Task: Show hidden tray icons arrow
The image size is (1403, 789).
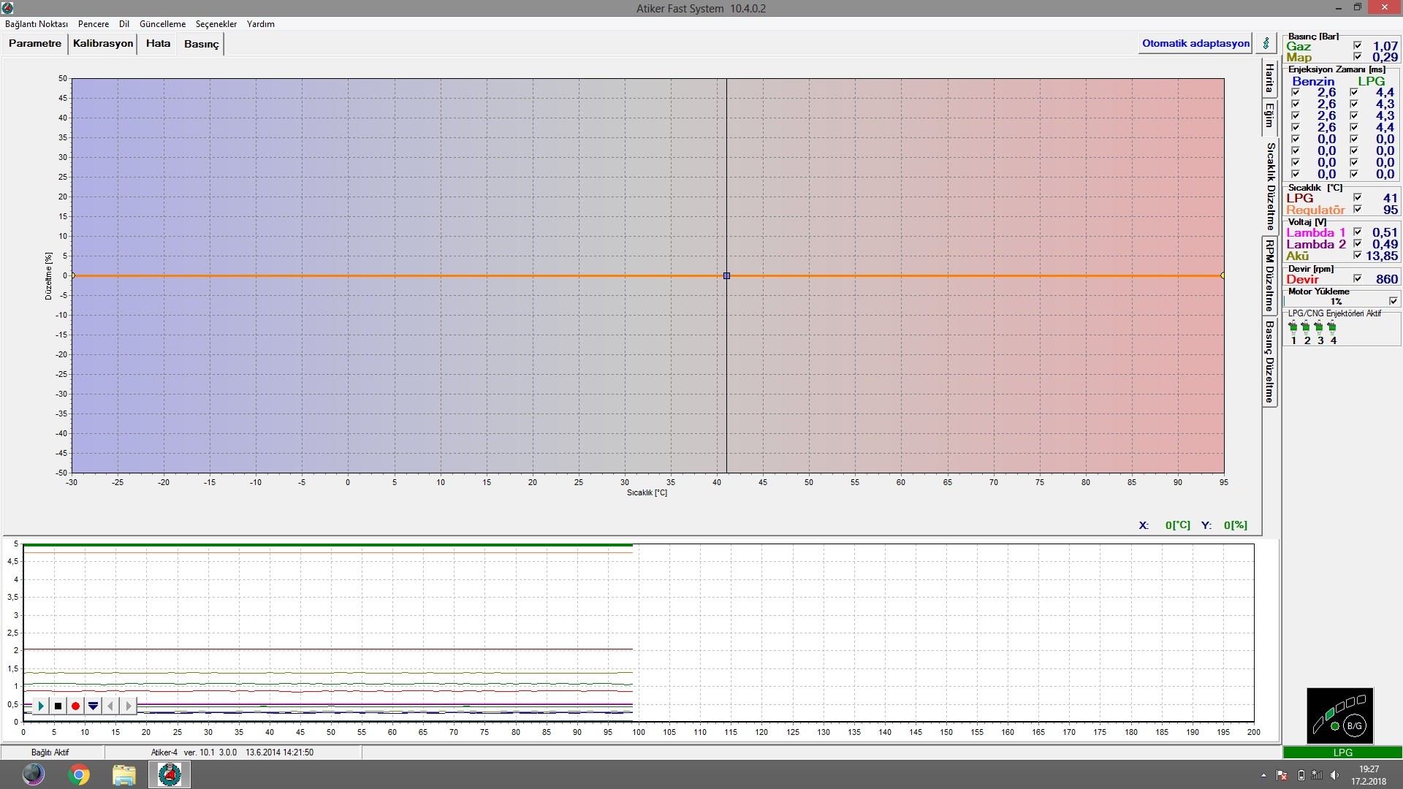Action: (1263, 775)
